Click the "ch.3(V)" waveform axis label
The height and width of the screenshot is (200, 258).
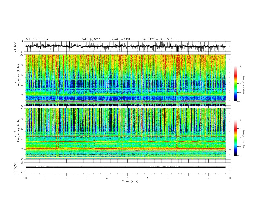pyautogui.click(x=16, y=168)
